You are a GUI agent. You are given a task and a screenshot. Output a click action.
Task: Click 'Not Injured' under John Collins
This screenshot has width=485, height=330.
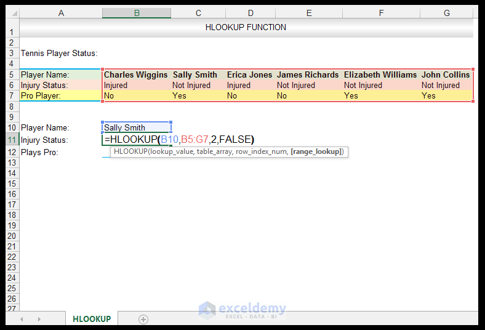(447, 85)
